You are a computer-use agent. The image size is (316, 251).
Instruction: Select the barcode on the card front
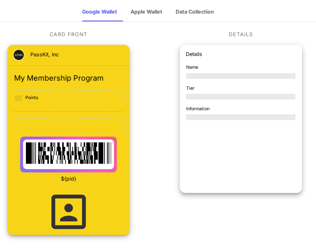tap(69, 154)
